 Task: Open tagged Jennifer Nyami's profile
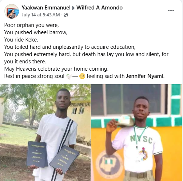click(145, 76)
